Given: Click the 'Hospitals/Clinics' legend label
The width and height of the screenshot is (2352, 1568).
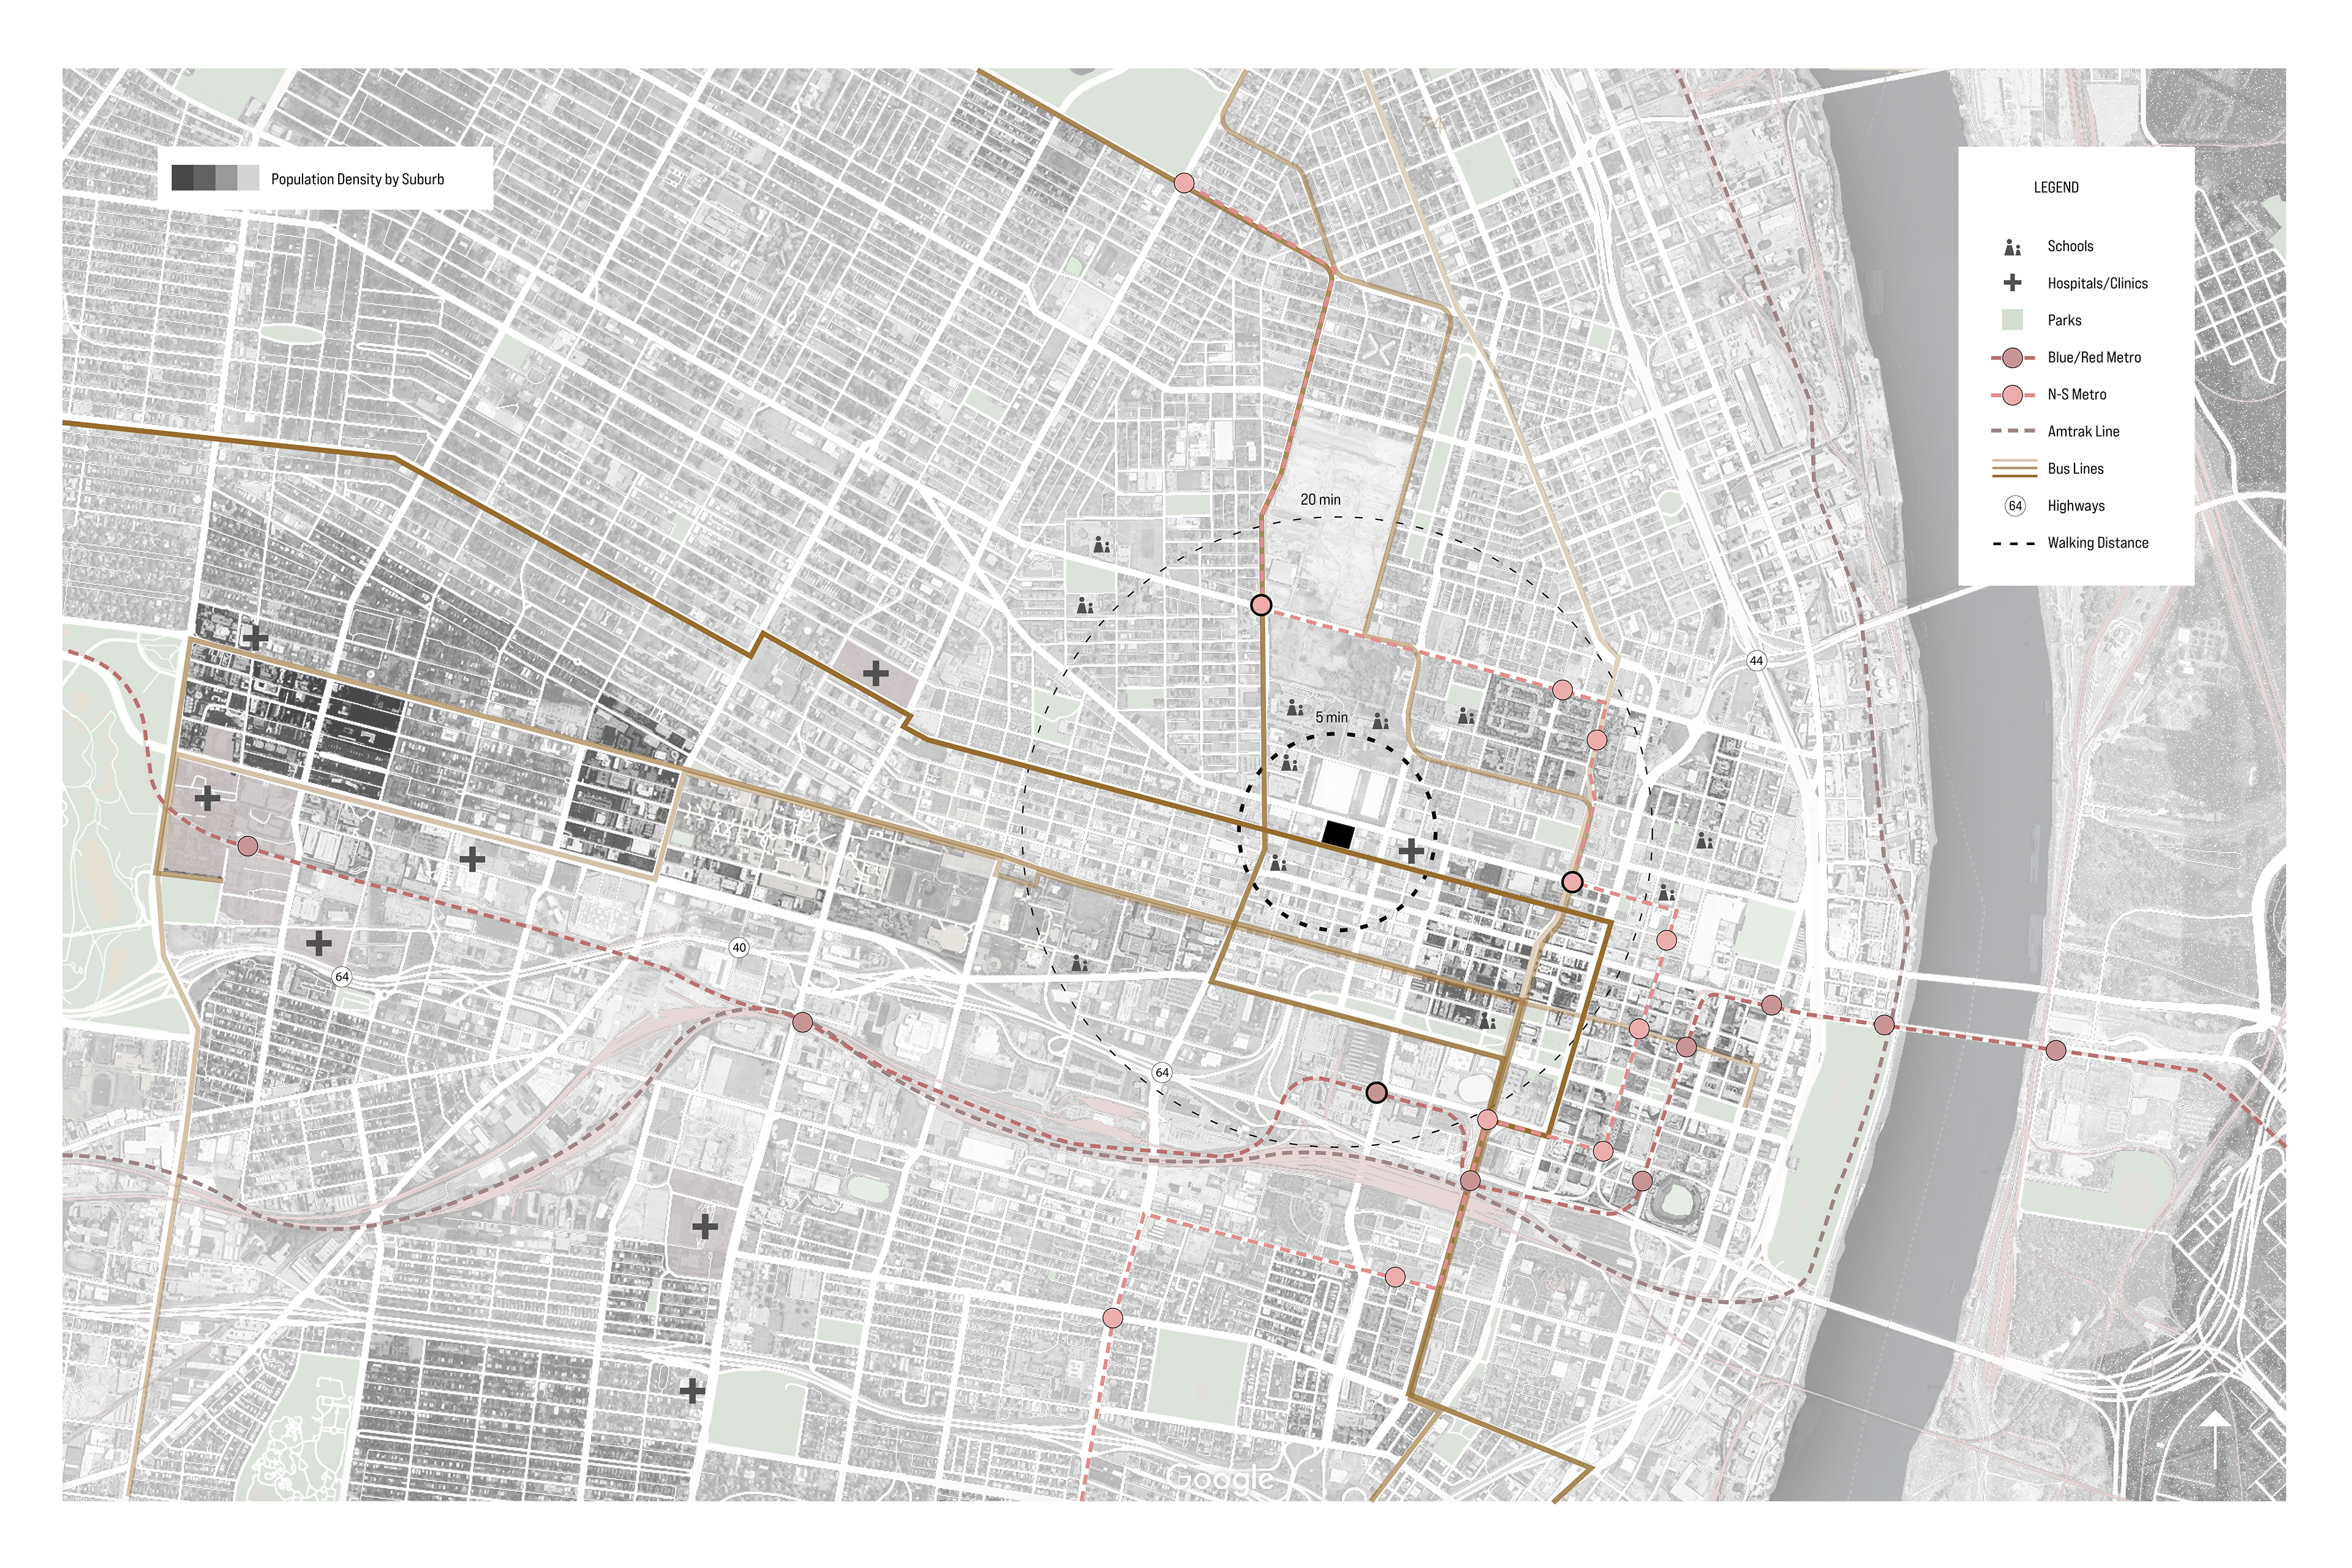Looking at the screenshot, I should coord(2097,283).
